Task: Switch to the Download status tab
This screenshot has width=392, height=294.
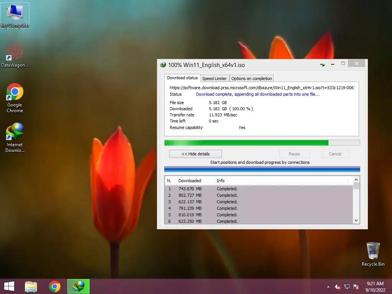Action: point(182,78)
